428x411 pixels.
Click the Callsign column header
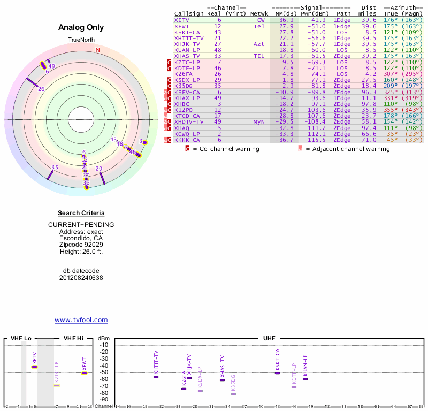[187, 13]
